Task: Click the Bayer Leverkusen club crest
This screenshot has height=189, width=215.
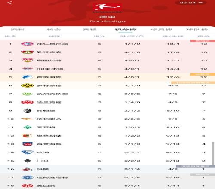Action: coord(28,52)
